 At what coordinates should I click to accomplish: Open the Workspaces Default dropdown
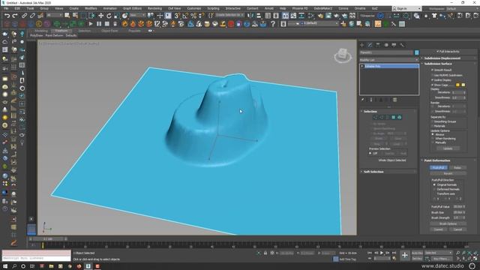[x=463, y=8]
